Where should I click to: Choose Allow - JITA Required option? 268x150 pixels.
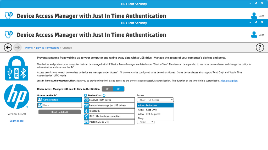coord(155,114)
